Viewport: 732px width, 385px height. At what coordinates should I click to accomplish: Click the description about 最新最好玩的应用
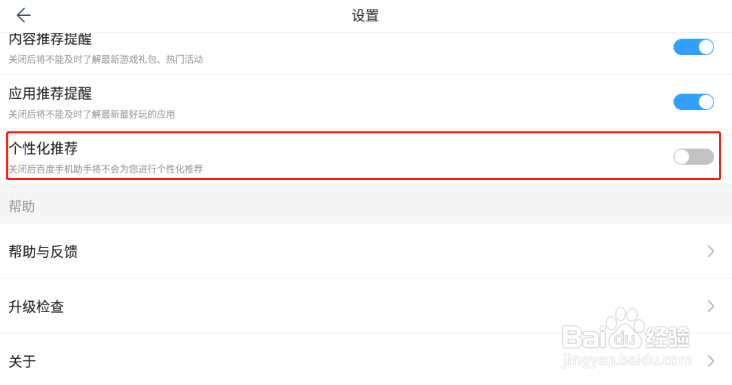(92, 114)
